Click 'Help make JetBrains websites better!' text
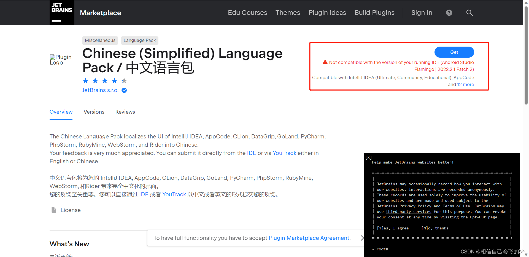529x257 pixels. tap(413, 162)
